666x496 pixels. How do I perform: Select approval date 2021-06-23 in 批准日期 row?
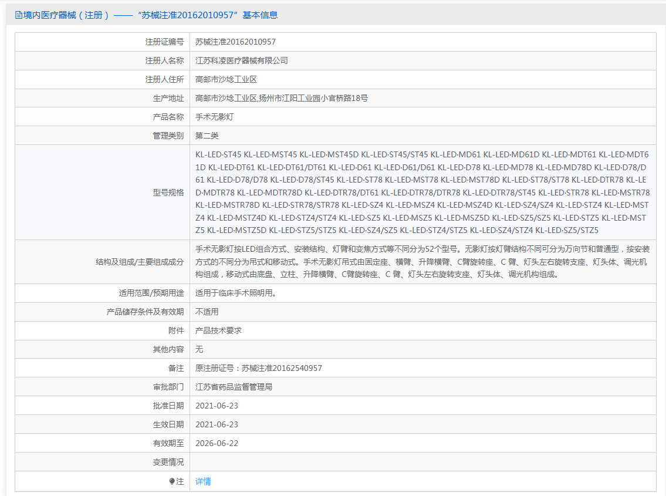(x=217, y=406)
